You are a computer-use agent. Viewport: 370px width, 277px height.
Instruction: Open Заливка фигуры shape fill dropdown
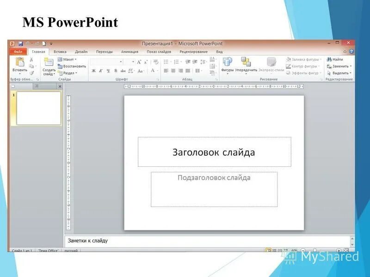(x=304, y=60)
